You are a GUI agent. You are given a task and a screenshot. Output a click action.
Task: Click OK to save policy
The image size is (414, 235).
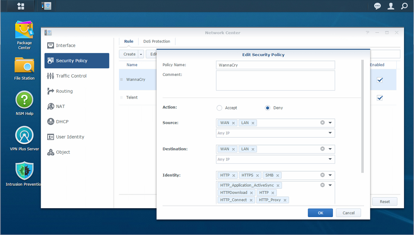click(x=320, y=213)
